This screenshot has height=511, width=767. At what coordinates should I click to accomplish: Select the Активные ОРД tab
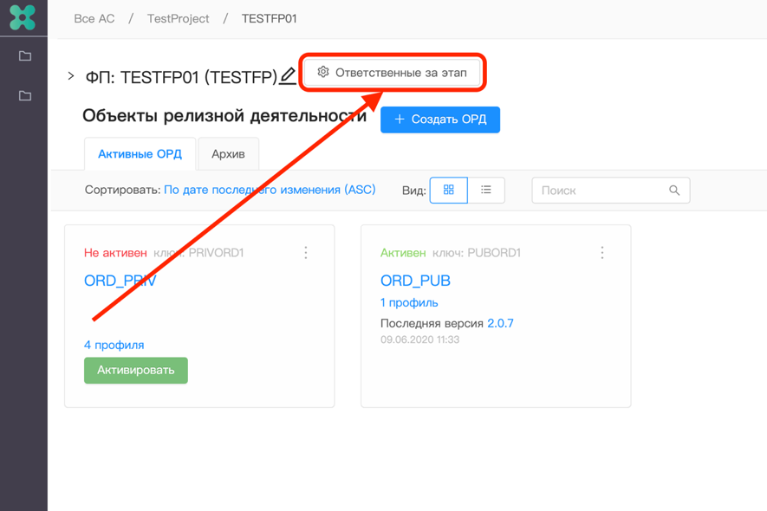click(x=140, y=154)
